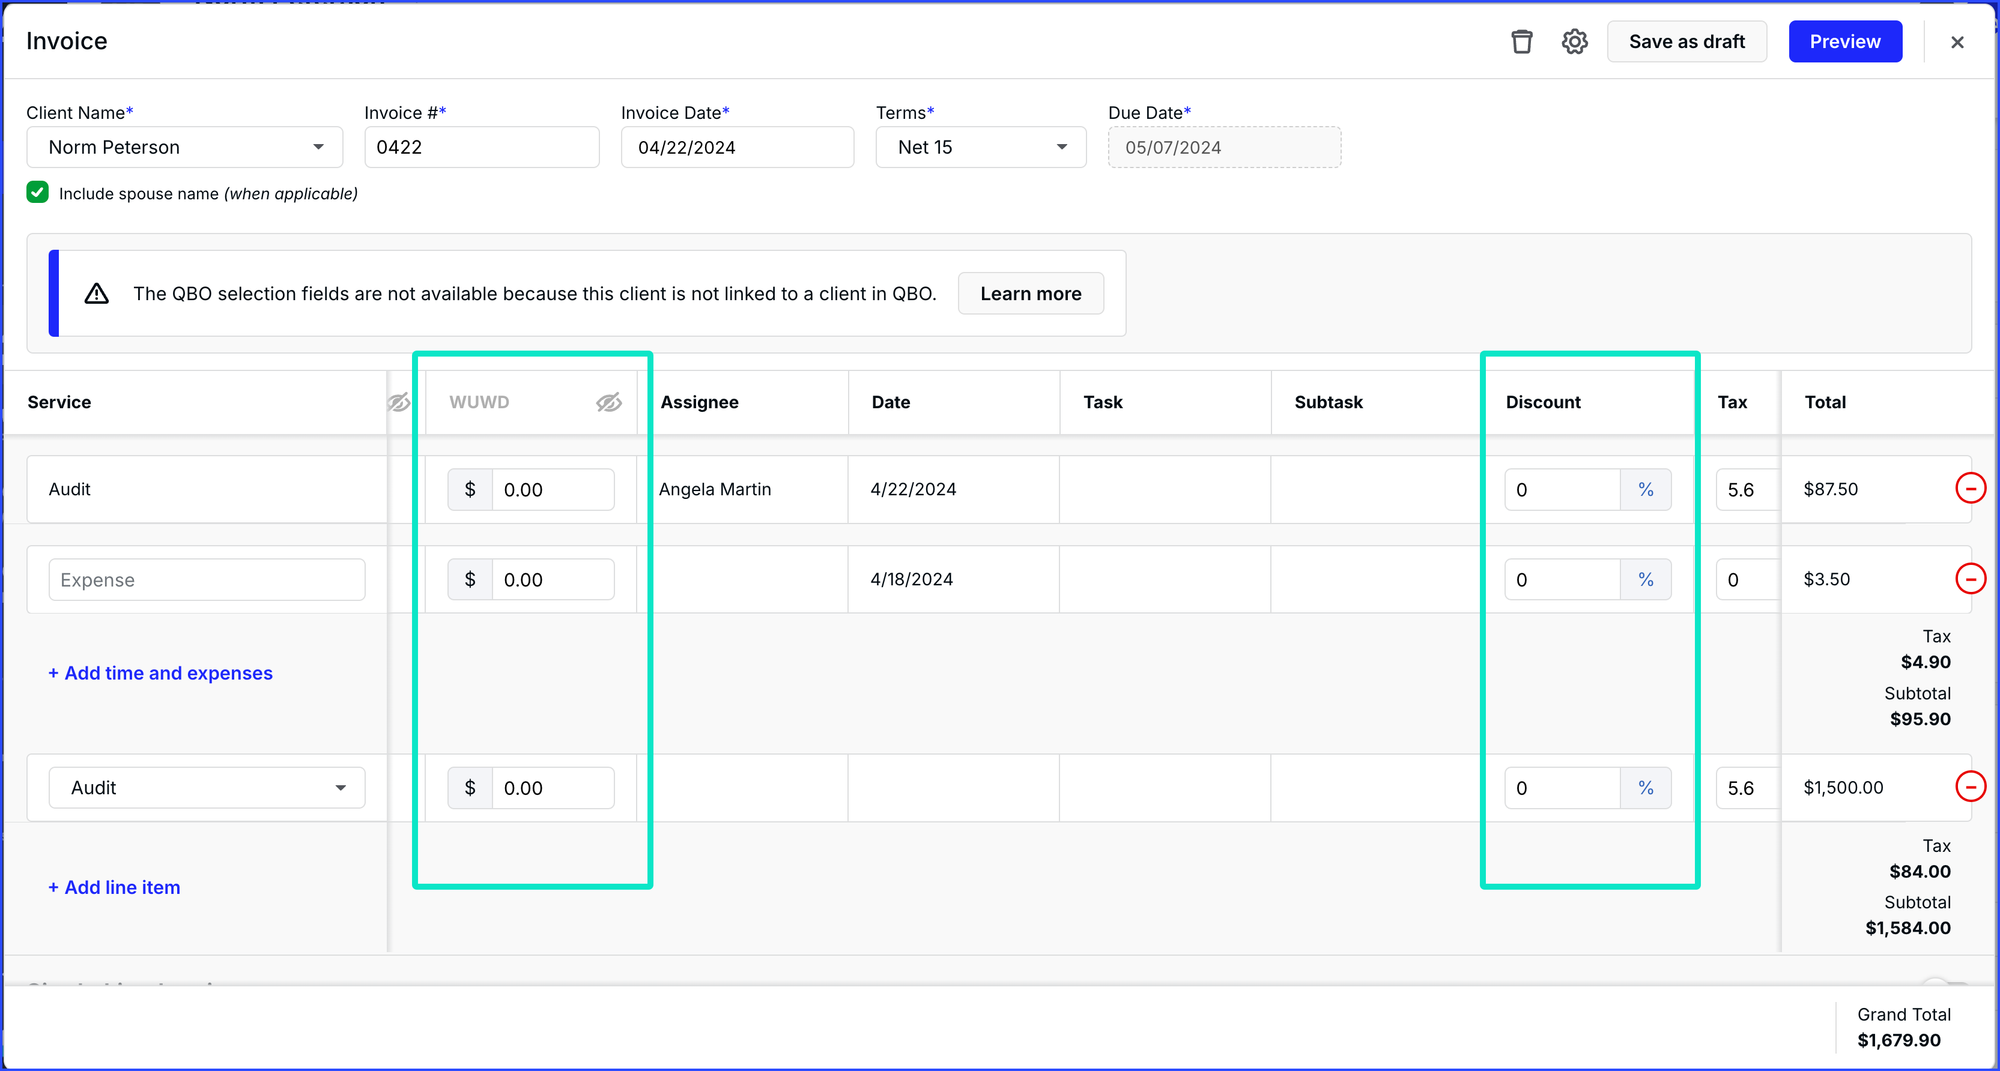Click the Assignee column header
Viewport: 2000px width, 1071px height.
698,402
